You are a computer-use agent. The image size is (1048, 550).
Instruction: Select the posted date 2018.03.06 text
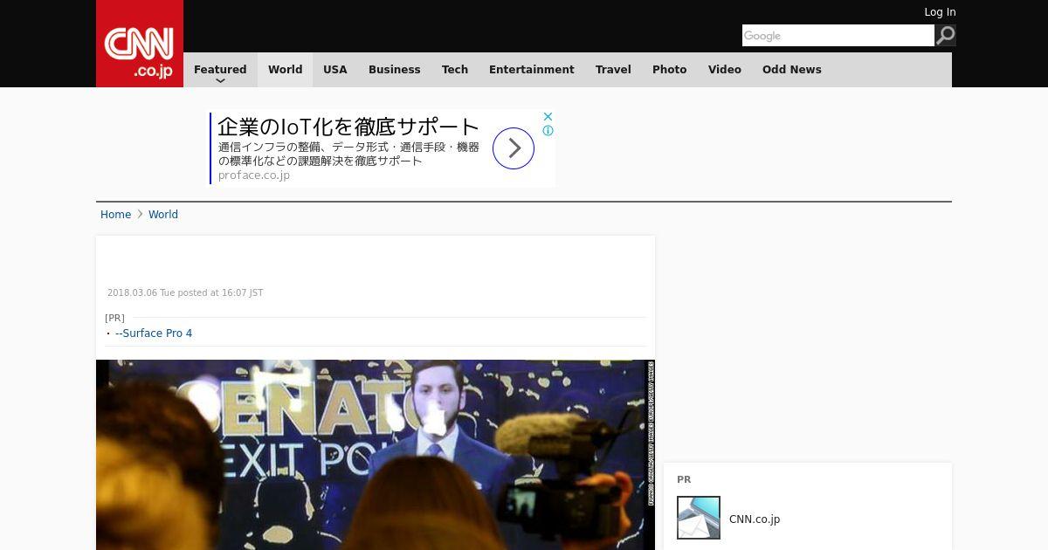tap(185, 293)
